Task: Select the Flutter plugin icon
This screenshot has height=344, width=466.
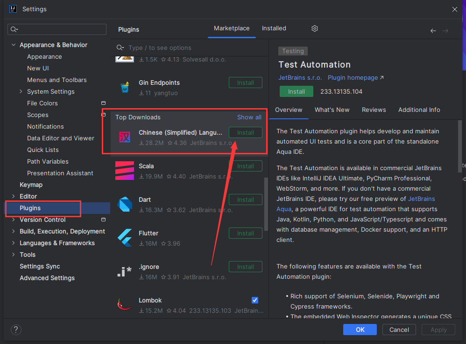Action: click(x=124, y=237)
